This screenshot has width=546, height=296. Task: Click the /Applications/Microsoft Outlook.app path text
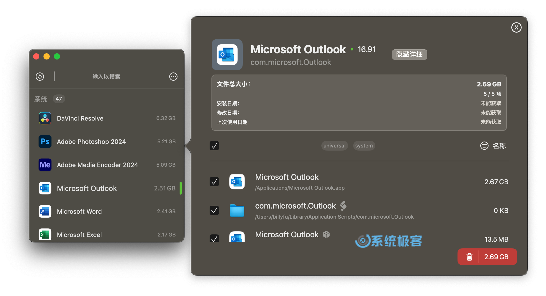[x=300, y=188]
